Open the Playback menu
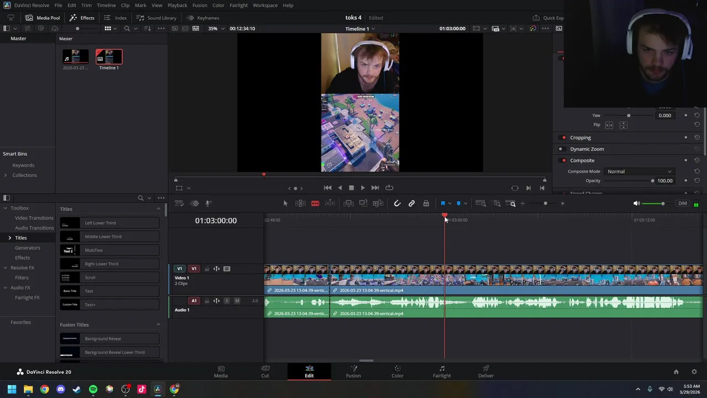Viewport: 707px width, 398px height. click(177, 5)
